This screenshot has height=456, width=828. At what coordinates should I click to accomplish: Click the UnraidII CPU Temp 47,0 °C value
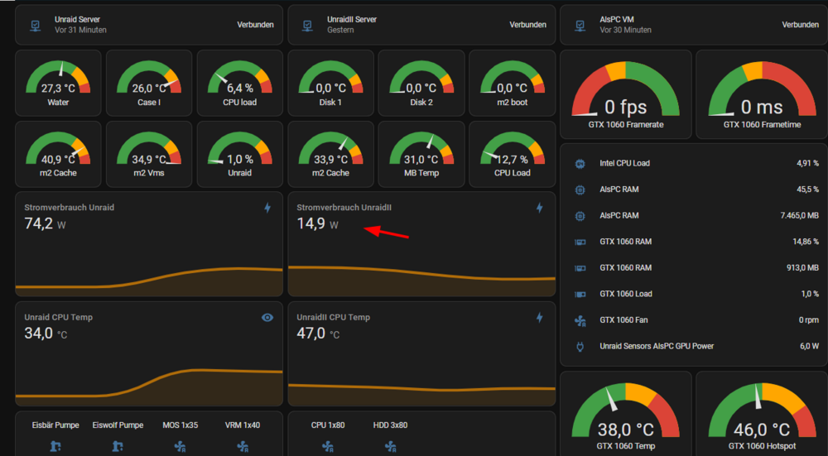318,334
